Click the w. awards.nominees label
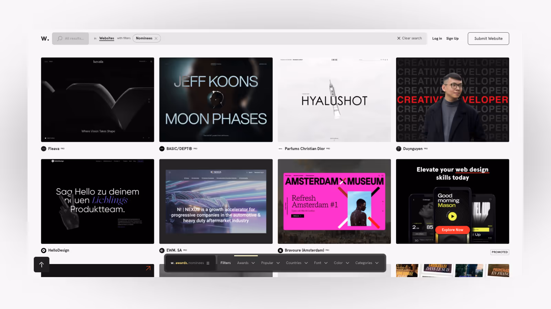This screenshot has width=551, height=309. [x=187, y=263]
